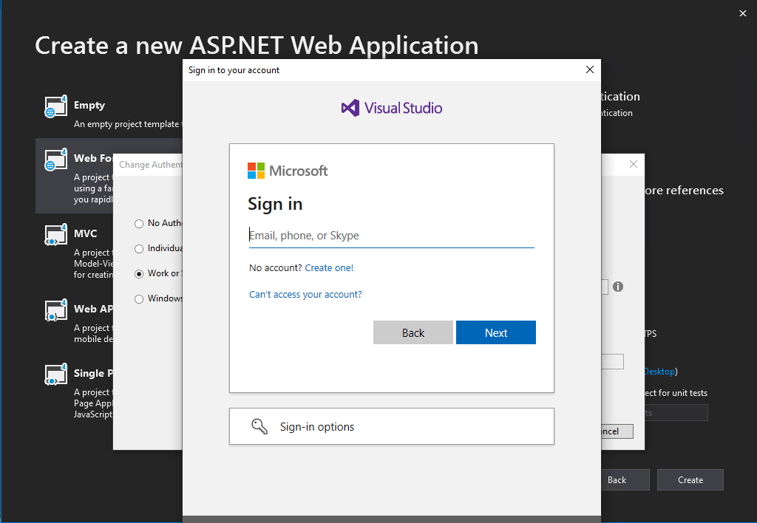Click the Email, phone, or Skype field
The width and height of the screenshot is (757, 523).
392,236
